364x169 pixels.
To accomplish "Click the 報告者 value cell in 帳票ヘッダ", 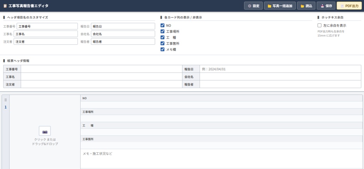I will point(280,84).
